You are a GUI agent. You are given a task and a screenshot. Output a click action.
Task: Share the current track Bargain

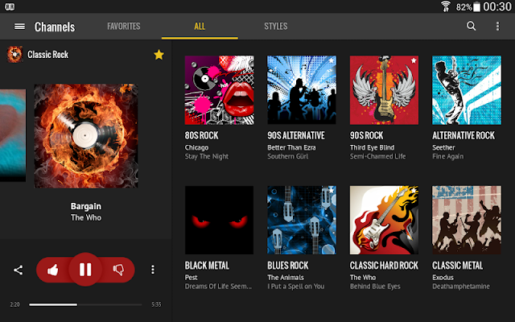[x=18, y=270]
